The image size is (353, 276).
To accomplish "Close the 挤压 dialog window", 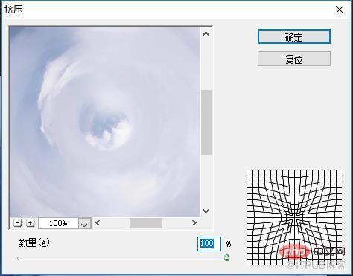I will [340, 10].
